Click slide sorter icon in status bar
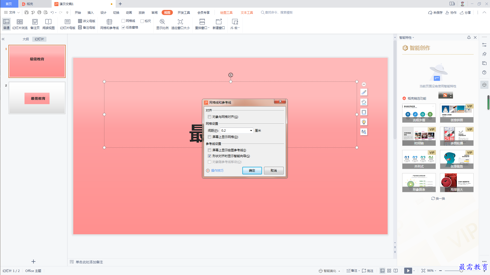This screenshot has width=490, height=275. [389, 271]
